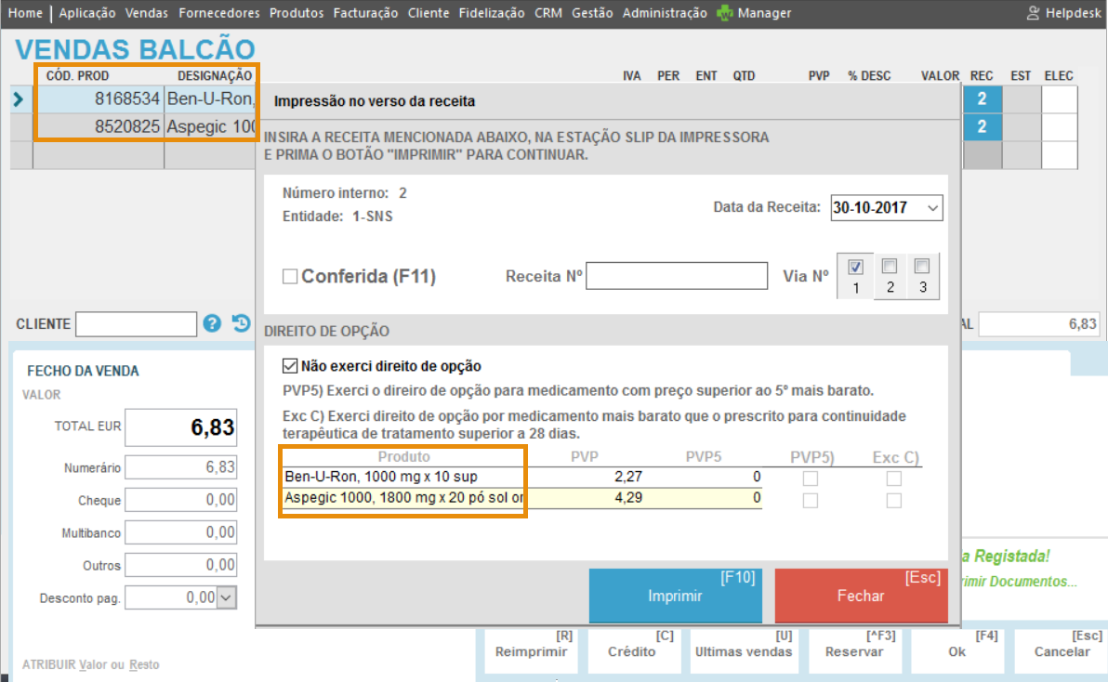The height and width of the screenshot is (682, 1108).
Task: Open the Data da Receita date dropdown
Action: [933, 208]
